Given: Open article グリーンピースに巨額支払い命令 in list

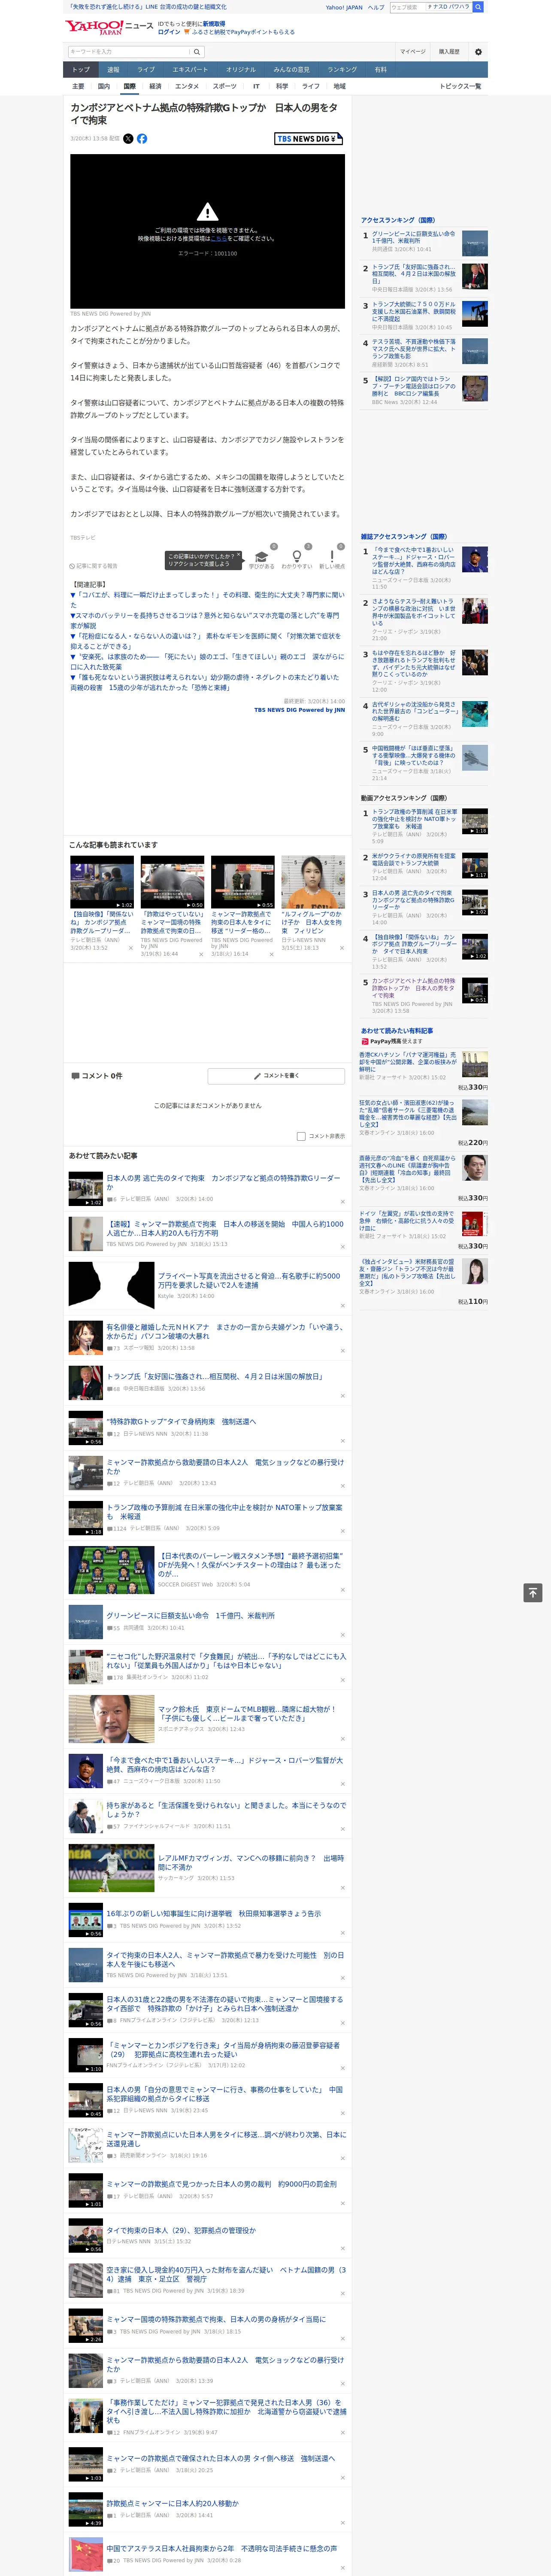Looking at the screenshot, I should [190, 1616].
